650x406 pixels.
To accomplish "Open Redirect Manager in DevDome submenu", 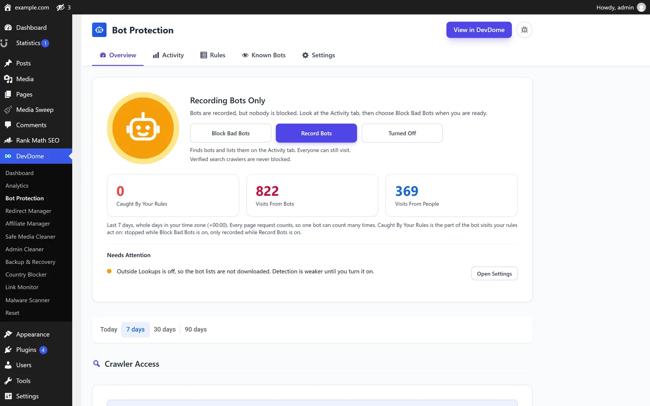I will point(28,211).
